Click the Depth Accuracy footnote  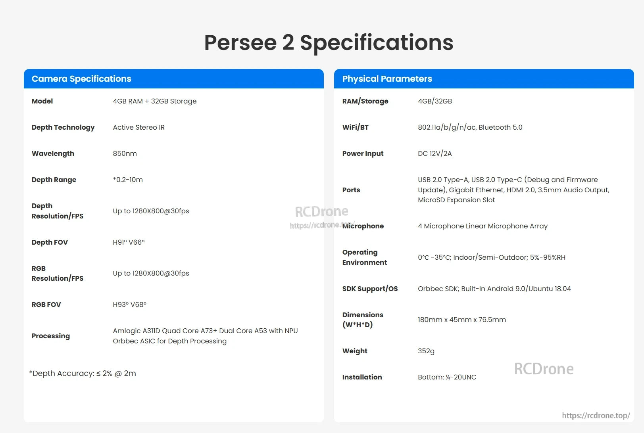(83, 374)
